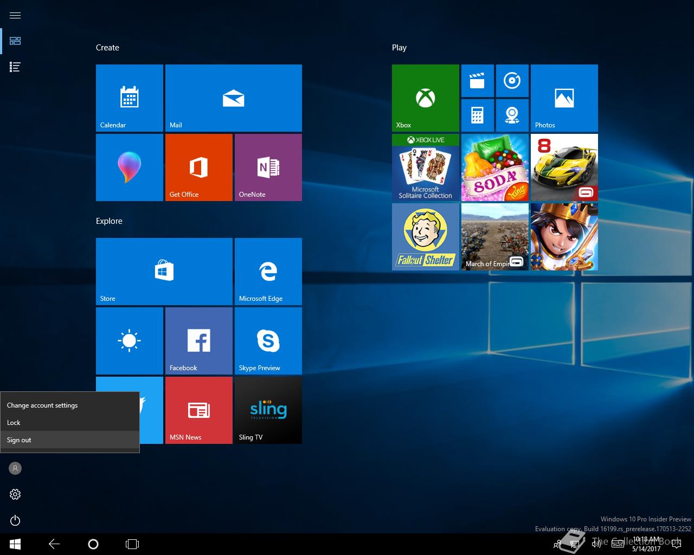The width and height of the screenshot is (694, 555).
Task: Open the Get Office tile
Action: [x=199, y=167]
